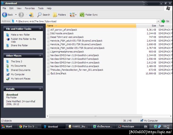Open the Views dropdown arrow

click(76, 15)
